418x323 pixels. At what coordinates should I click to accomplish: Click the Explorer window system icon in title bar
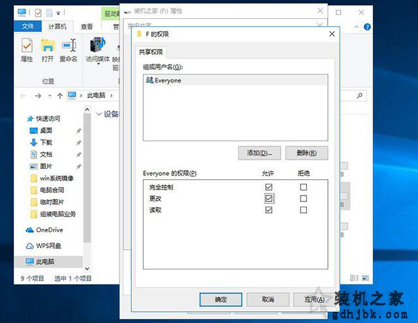22,12
